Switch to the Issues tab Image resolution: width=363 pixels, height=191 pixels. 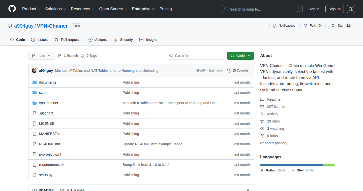pos(39,40)
